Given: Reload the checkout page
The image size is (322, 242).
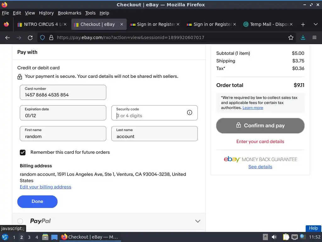Looking at the screenshot, I should pos(30,38).
